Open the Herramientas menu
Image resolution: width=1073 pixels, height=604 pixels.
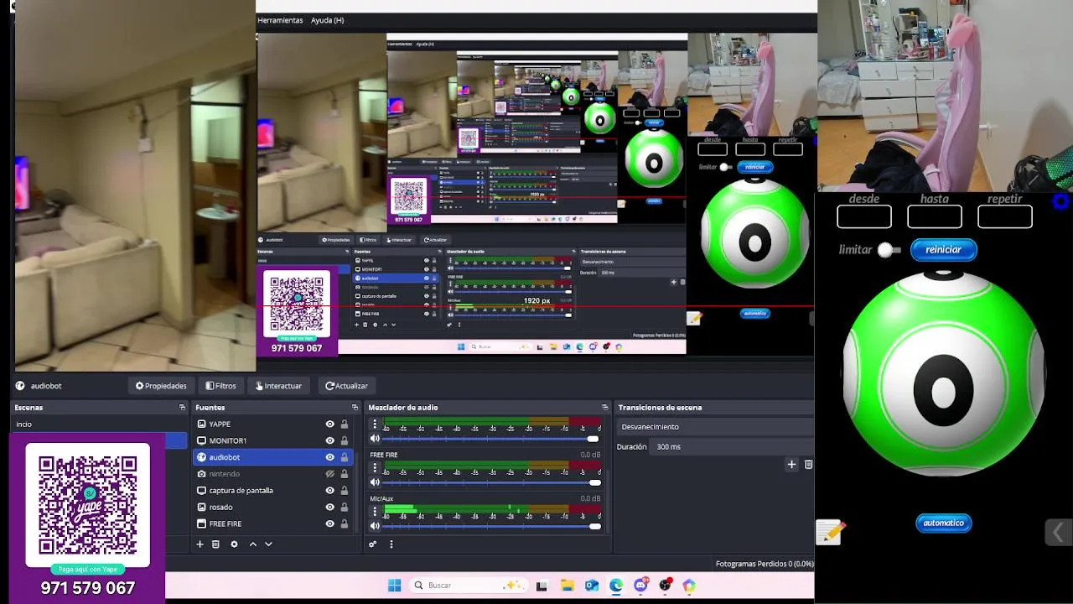coord(280,20)
